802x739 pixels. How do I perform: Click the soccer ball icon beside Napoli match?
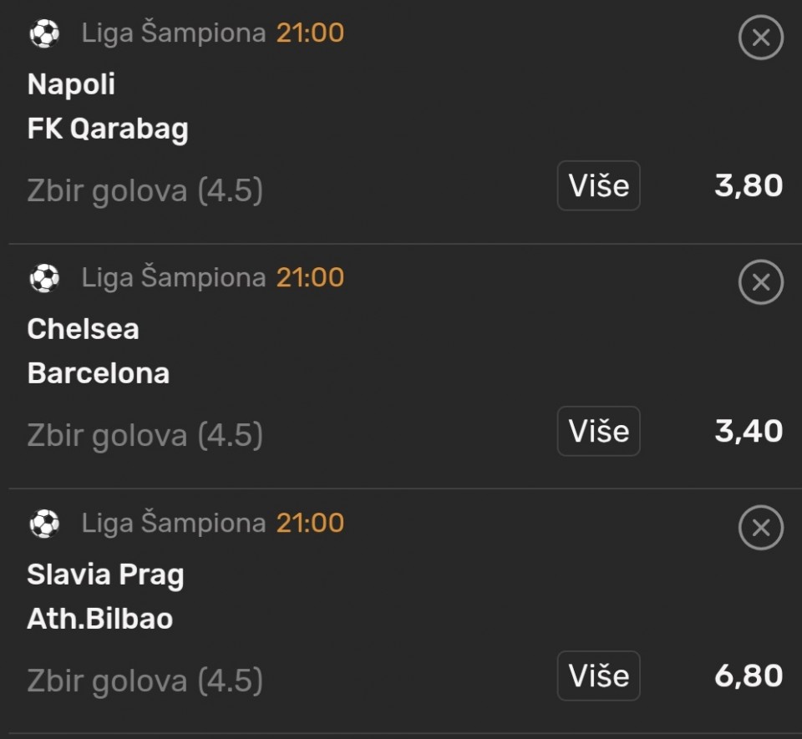pos(44,33)
